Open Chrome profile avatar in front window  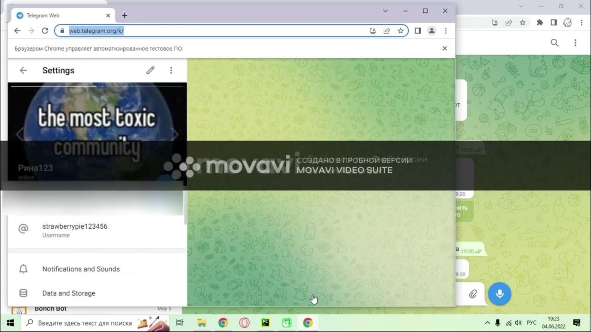point(432,30)
